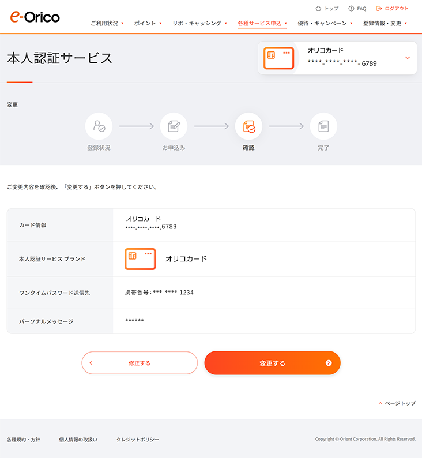Click the 変更する button
Viewport: 422px width, 461px height.
pyautogui.click(x=273, y=363)
